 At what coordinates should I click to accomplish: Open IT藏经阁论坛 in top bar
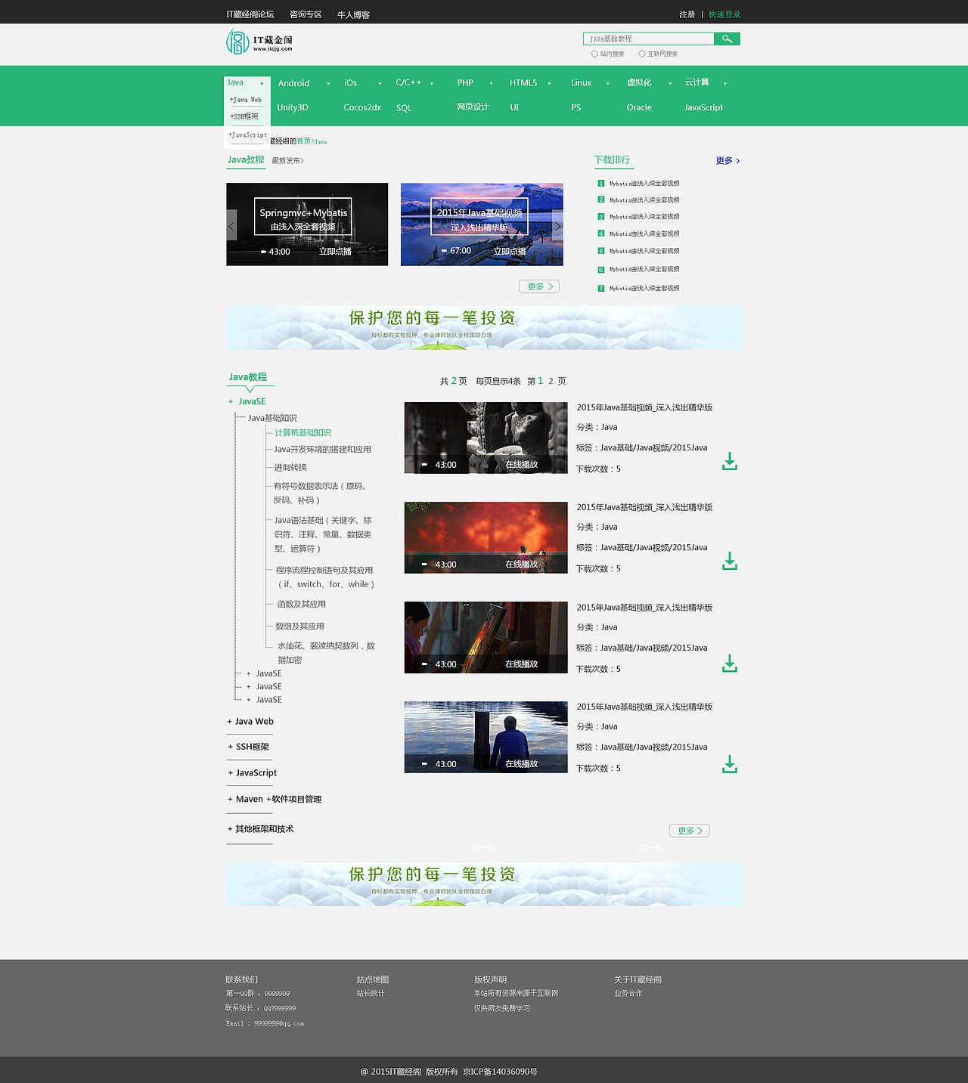[x=250, y=14]
